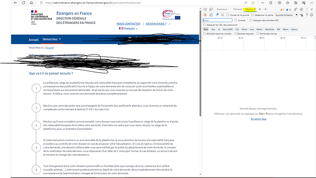Select the Fetch/XHR filter
The height and width of the screenshot is (178, 316).
coord(228,29)
